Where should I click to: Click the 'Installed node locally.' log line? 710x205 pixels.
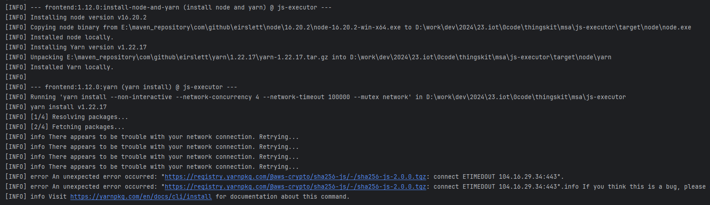click(72, 37)
